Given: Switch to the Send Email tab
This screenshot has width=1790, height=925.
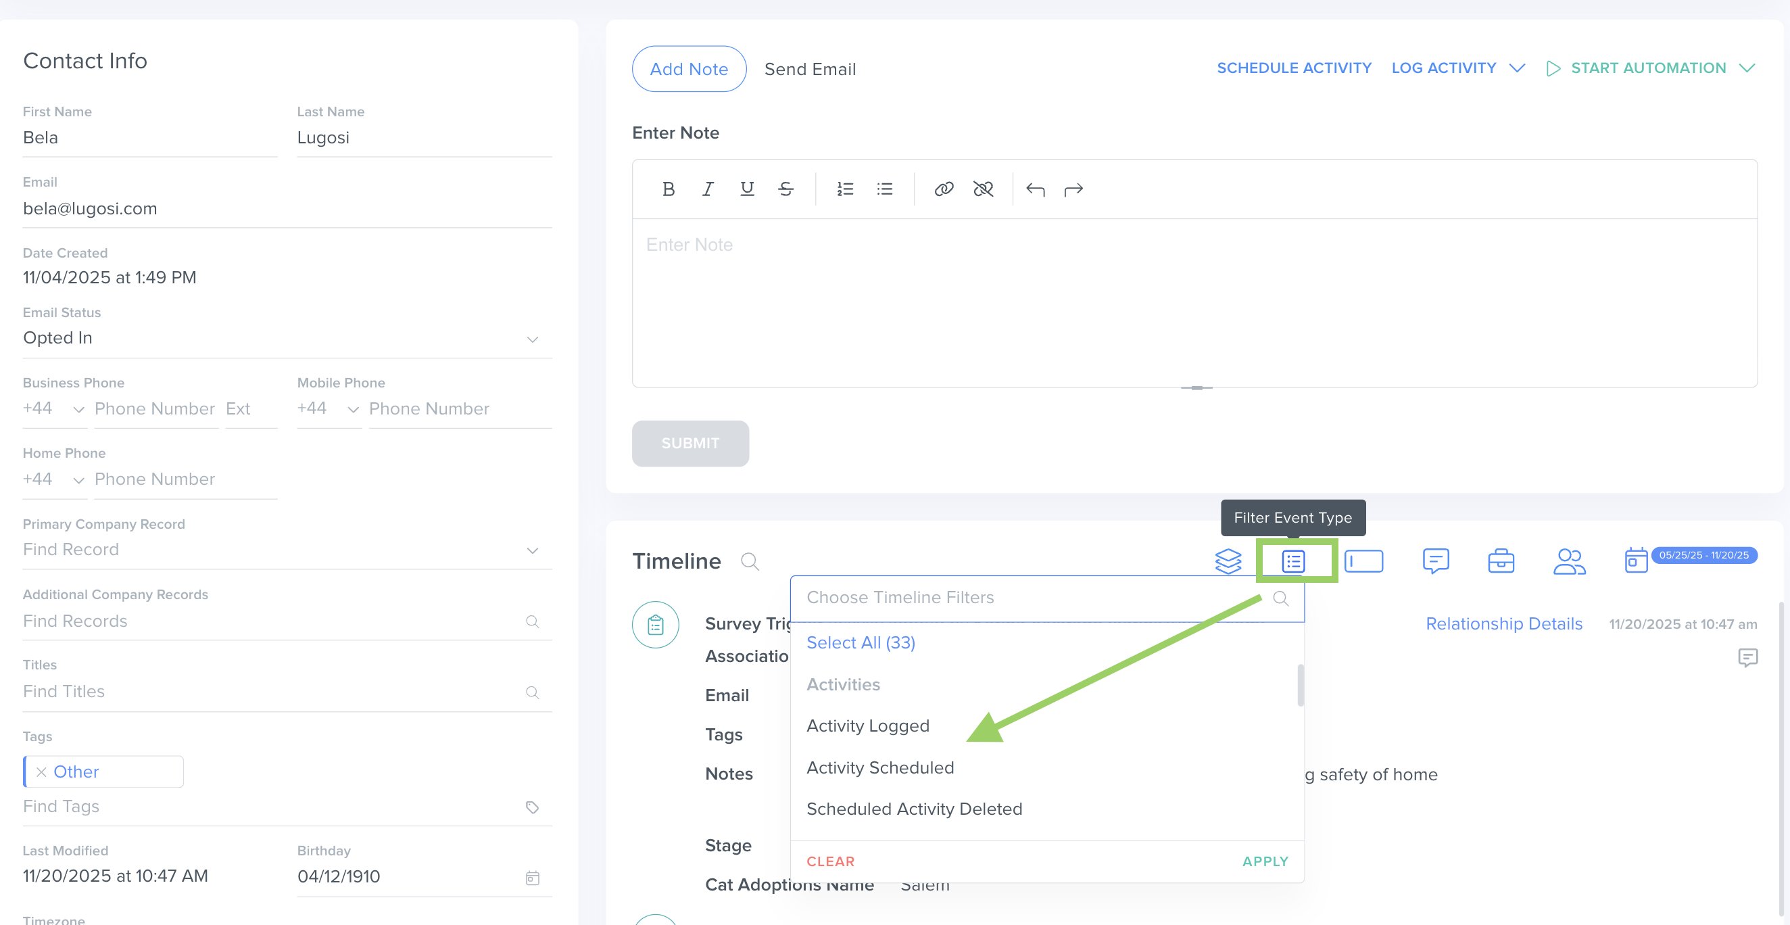Looking at the screenshot, I should pos(810,69).
